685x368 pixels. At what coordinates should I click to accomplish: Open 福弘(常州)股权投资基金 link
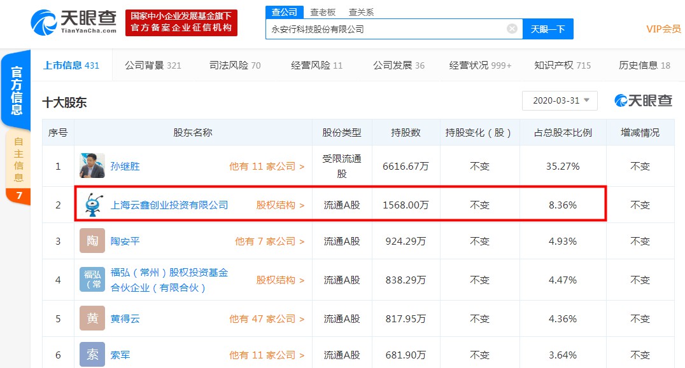169,280
